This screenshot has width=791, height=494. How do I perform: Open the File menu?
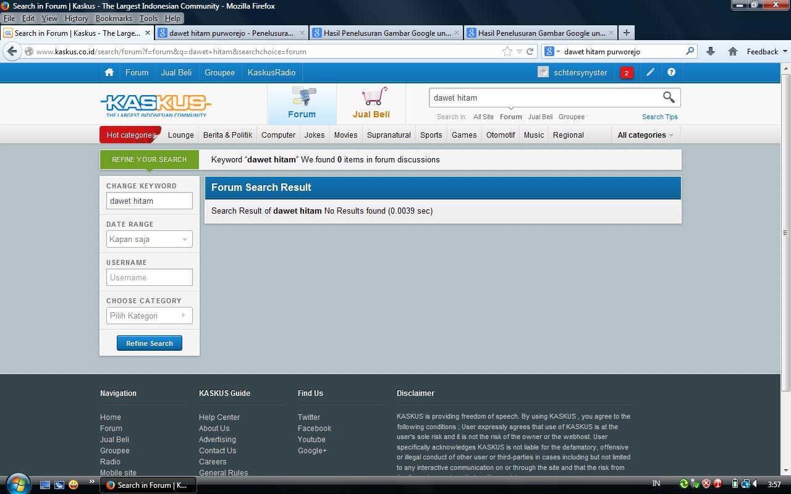click(9, 19)
